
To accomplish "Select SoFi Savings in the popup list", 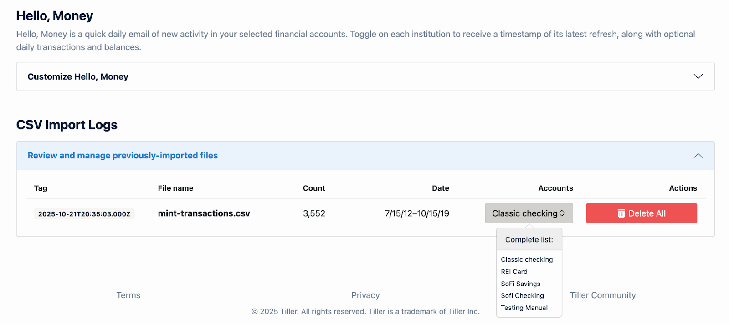I will pyautogui.click(x=520, y=283).
